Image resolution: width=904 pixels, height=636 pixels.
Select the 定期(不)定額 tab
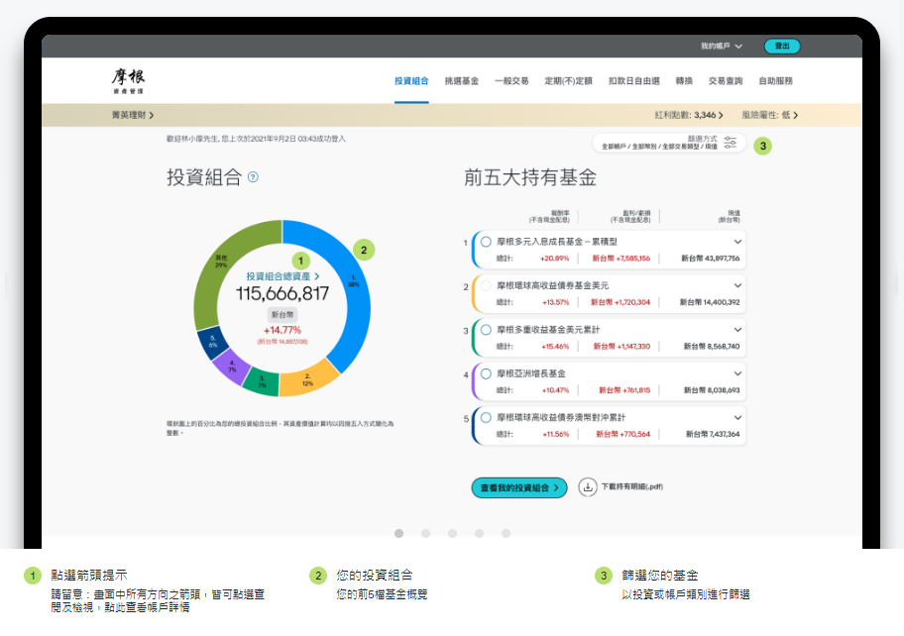tap(568, 81)
